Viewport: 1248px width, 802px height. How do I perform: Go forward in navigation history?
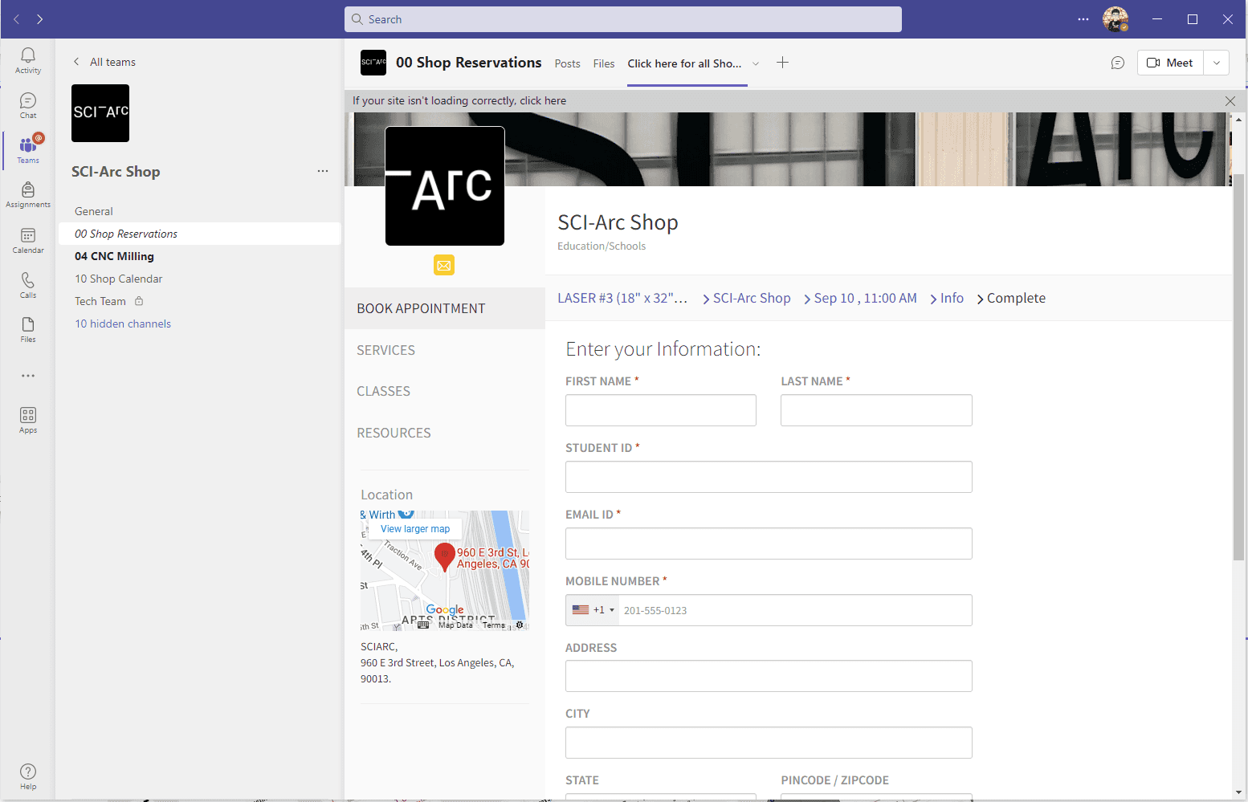coord(40,19)
